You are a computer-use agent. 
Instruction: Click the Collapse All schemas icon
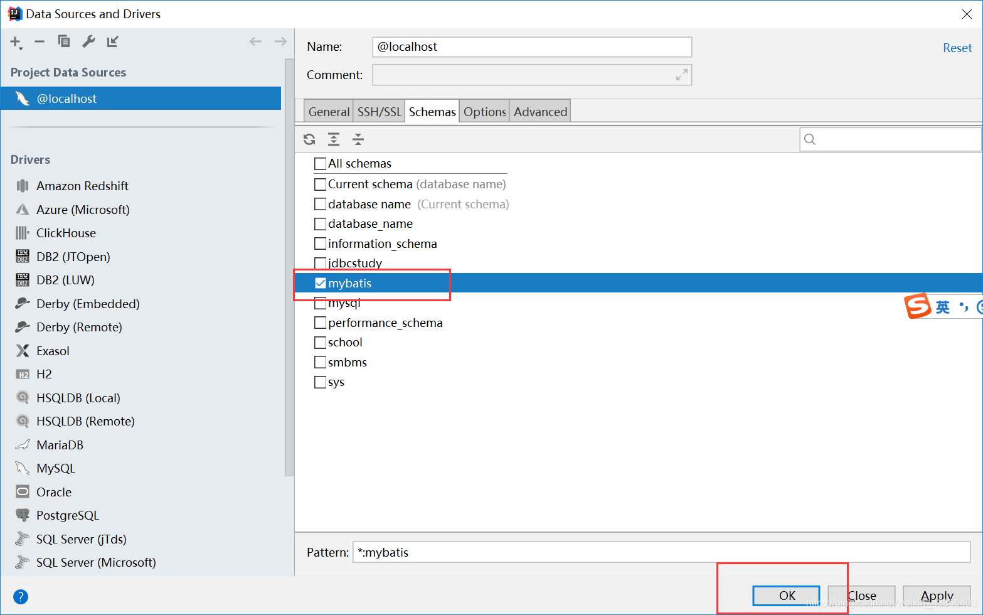[x=358, y=139]
